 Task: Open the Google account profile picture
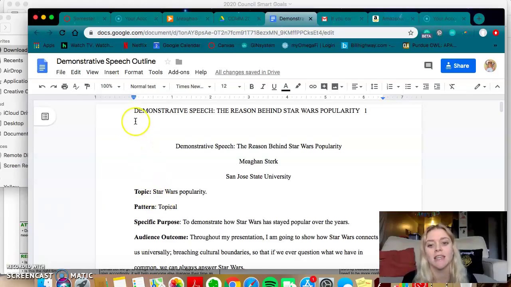click(490, 66)
